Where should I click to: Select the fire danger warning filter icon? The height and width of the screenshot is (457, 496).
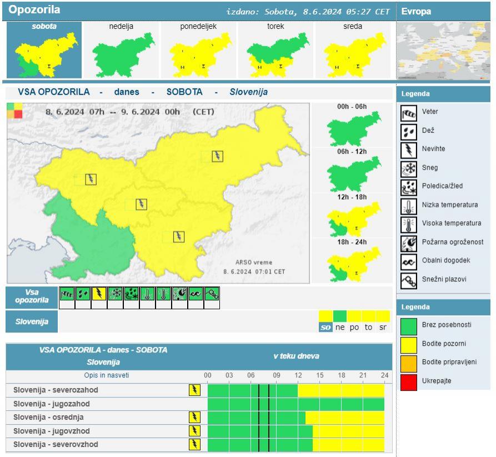coord(179,294)
